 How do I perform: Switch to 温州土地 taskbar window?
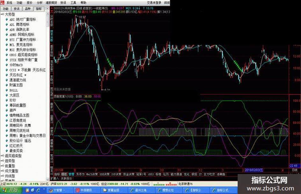point(141,190)
